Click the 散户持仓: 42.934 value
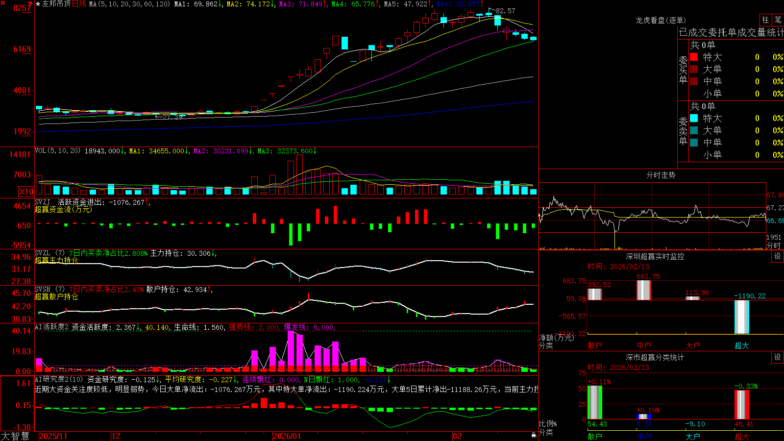 click(176, 290)
